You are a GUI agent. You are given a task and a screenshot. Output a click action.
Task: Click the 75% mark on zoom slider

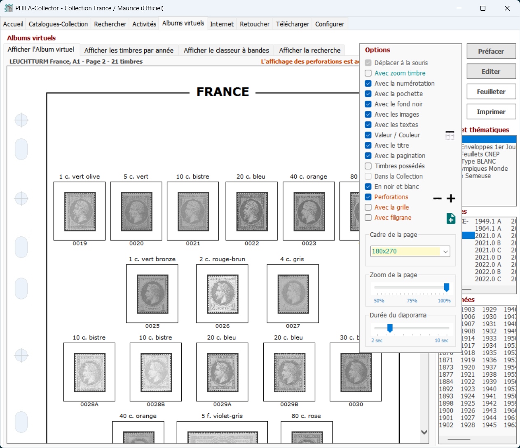(x=412, y=301)
